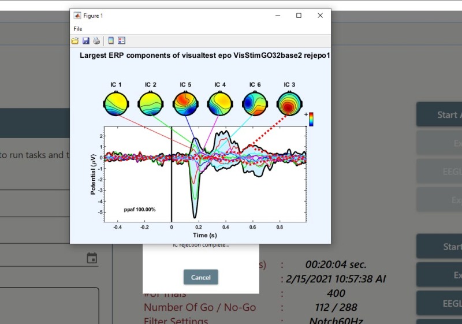Image resolution: width=462 pixels, height=324 pixels.
Task: Click the IC 5 scalp map
Action: coord(186,104)
